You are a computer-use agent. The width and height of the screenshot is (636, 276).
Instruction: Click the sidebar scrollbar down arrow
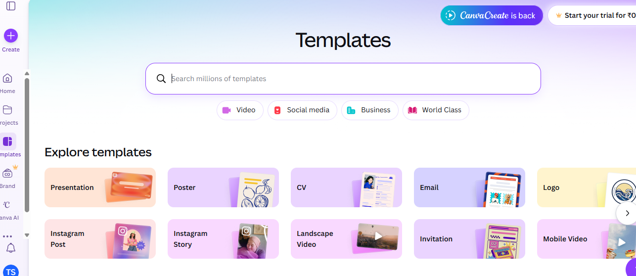coord(27,235)
